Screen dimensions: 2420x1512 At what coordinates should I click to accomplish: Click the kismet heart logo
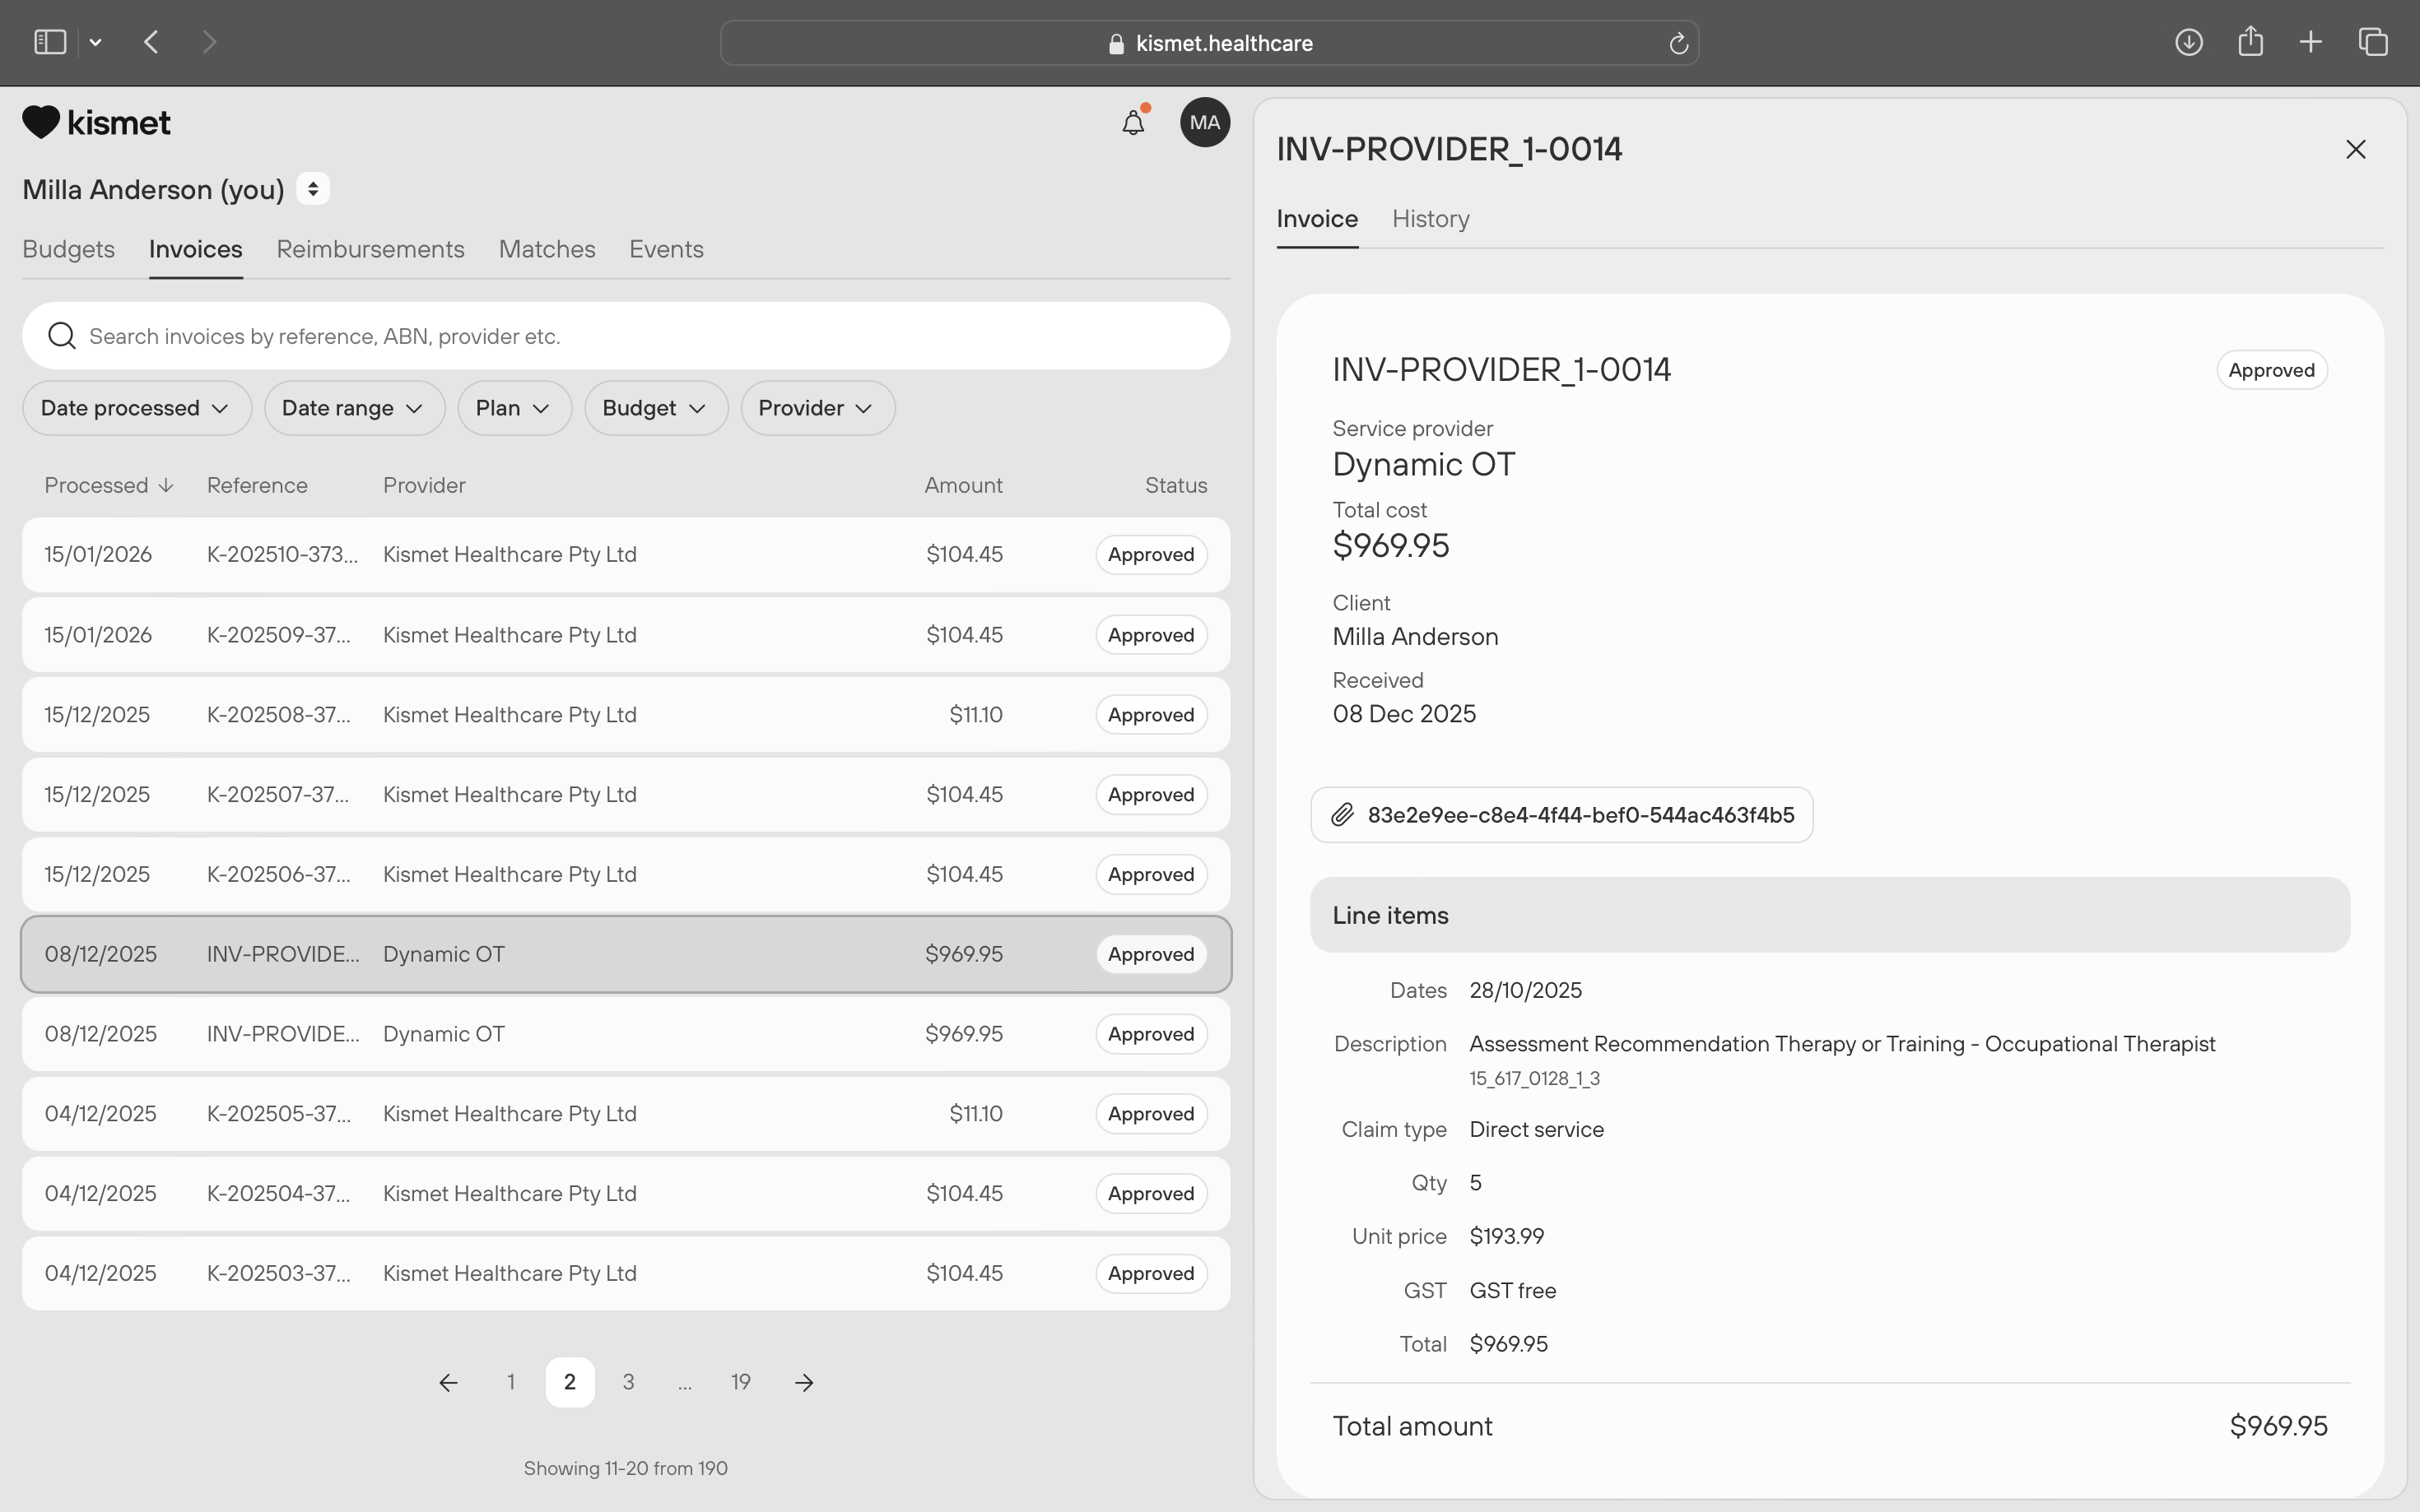[96, 122]
